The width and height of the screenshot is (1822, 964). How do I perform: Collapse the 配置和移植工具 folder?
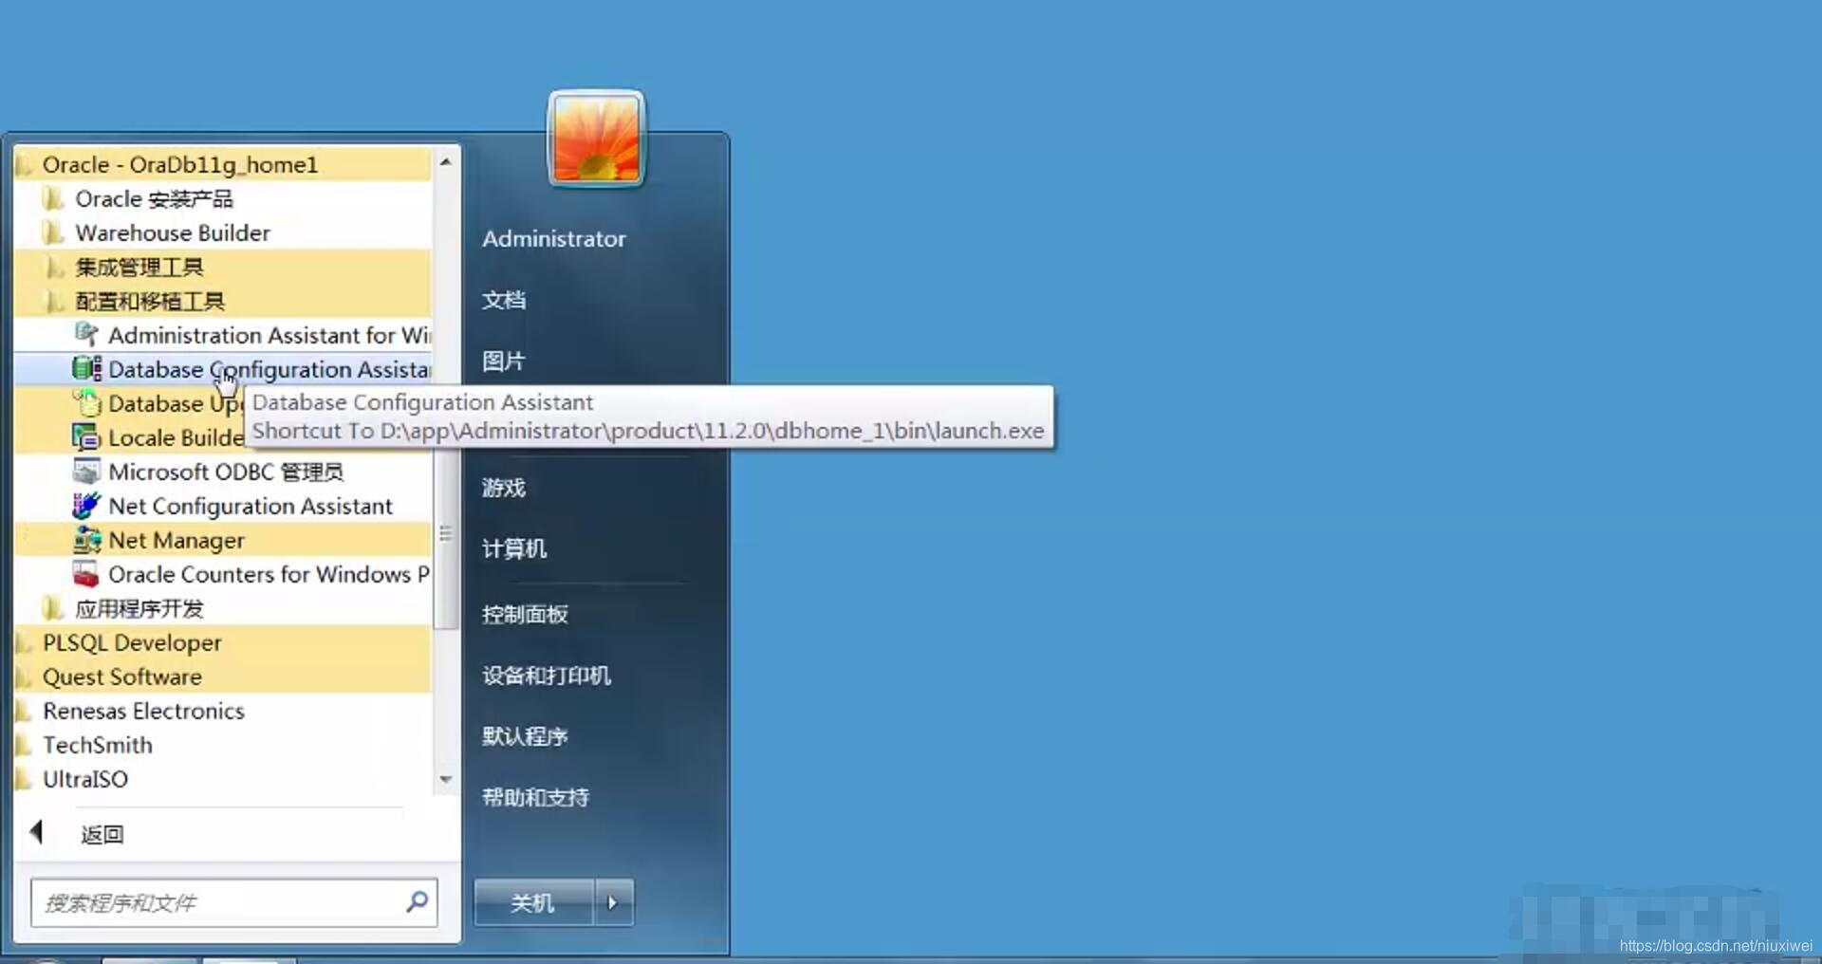point(223,301)
